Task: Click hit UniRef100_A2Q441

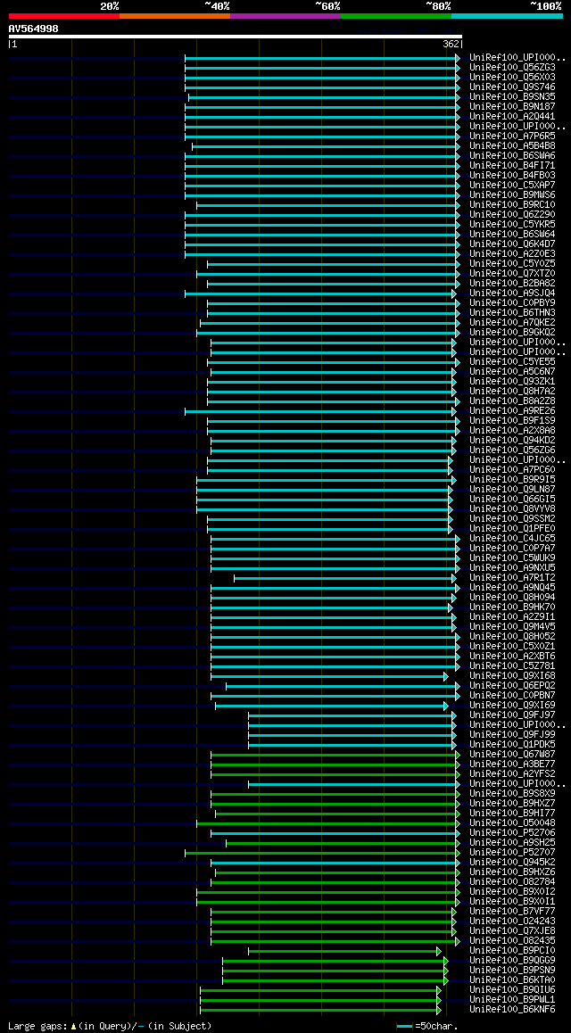Action: (x=512, y=116)
